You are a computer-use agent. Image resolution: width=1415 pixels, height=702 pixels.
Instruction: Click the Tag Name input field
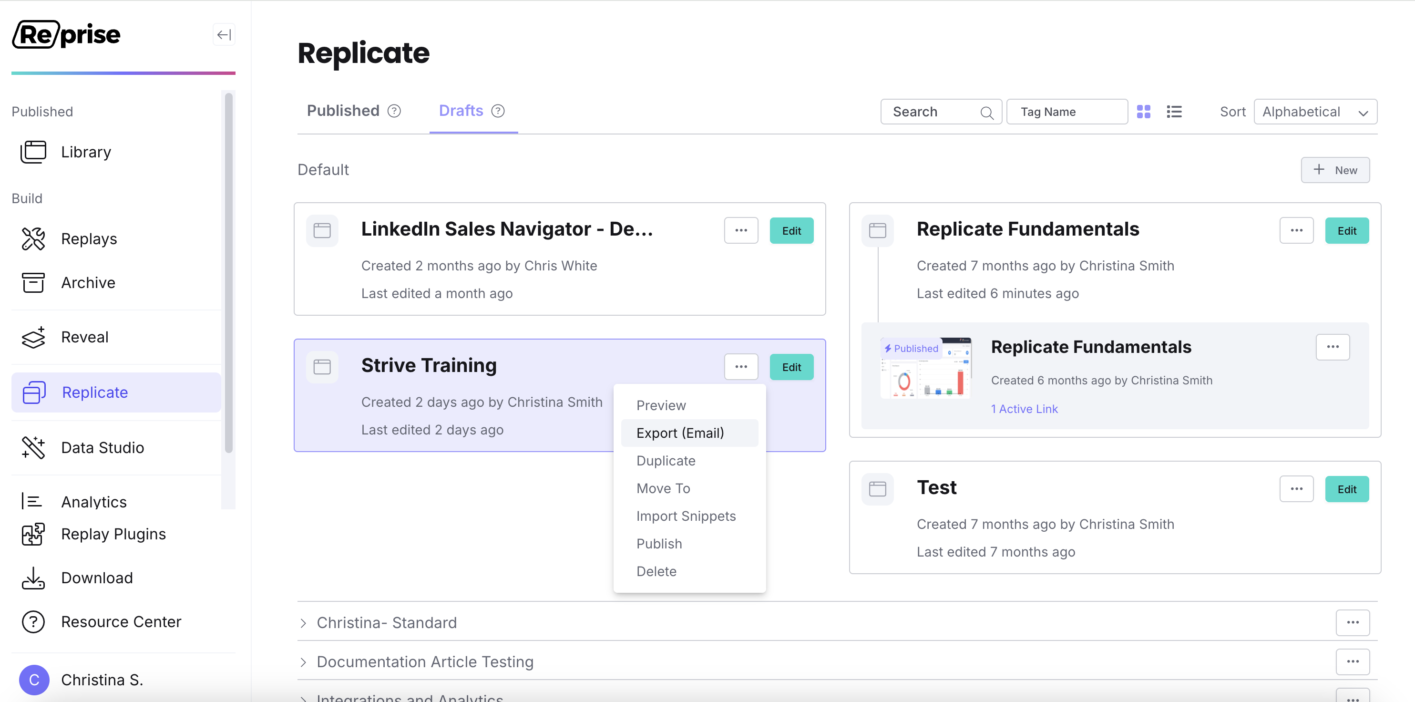coord(1067,112)
